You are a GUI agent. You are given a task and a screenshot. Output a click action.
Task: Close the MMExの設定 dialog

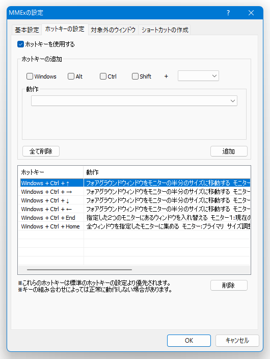click(x=251, y=13)
